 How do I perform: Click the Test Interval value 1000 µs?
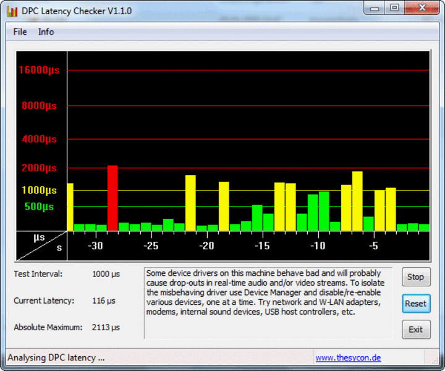point(106,274)
